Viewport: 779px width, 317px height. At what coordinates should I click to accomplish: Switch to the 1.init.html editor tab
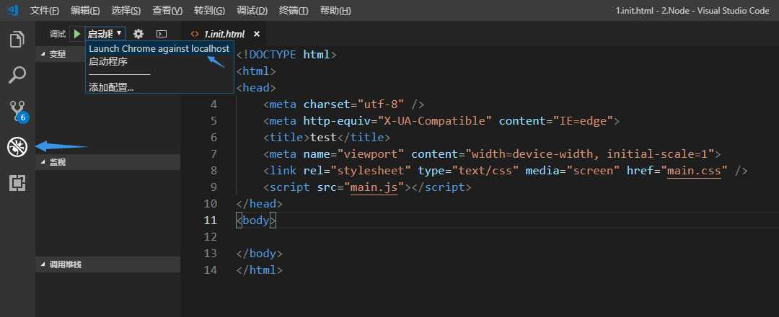tap(224, 35)
